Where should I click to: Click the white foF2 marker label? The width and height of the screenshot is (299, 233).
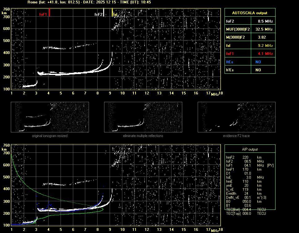click(98, 15)
